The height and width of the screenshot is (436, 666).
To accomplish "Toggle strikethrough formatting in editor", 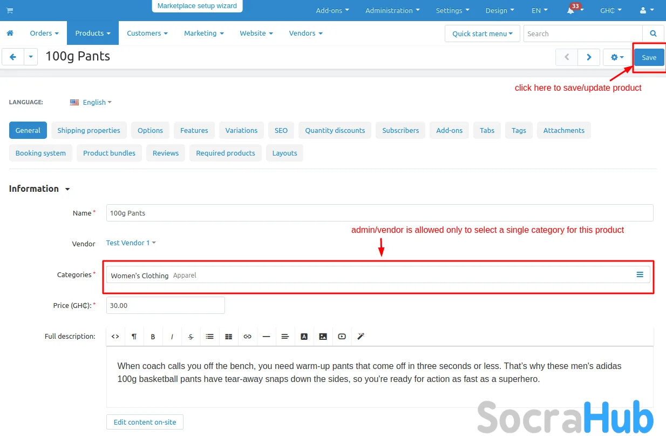I will [191, 337].
